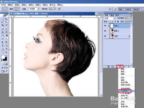
Task: Select the Gradient tool
Action: point(6,35)
